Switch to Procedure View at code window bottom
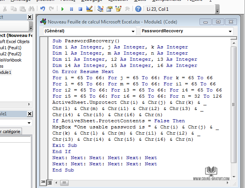The width and height of the screenshot is (245, 188). pyautogui.click(x=44, y=182)
